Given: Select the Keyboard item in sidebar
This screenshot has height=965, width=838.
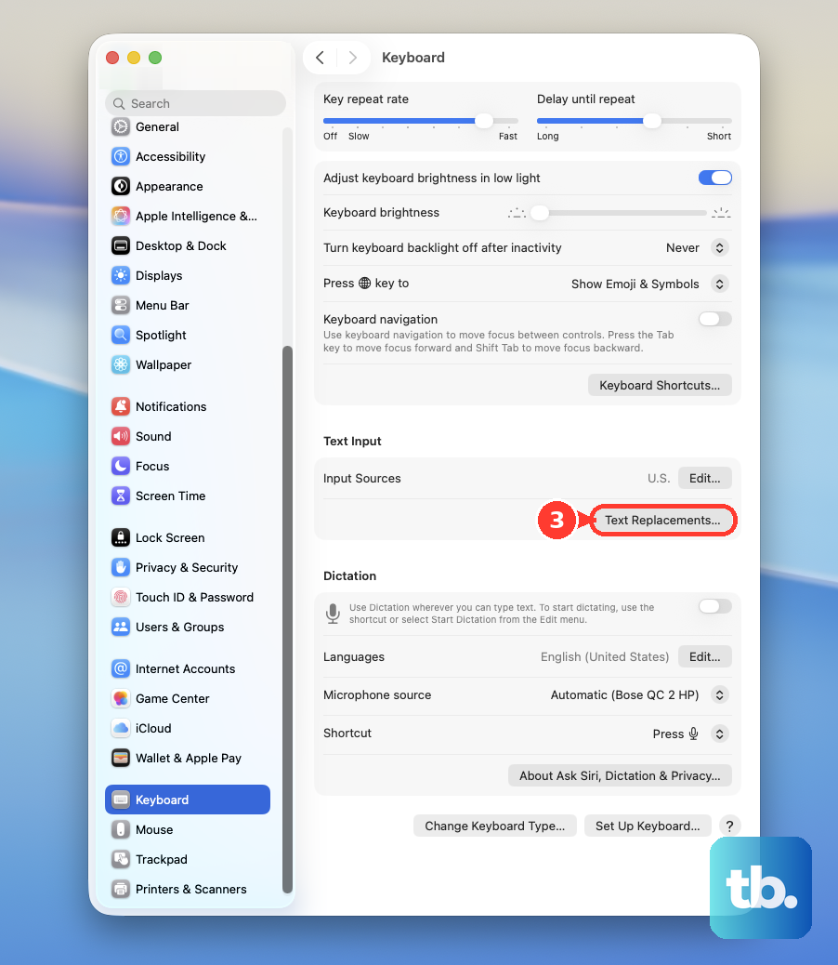Looking at the screenshot, I should [188, 800].
